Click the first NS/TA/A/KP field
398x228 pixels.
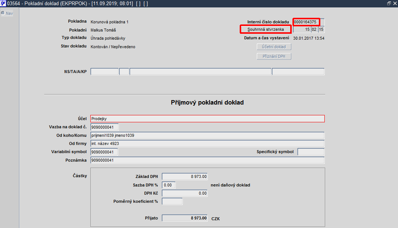[x=104, y=72]
